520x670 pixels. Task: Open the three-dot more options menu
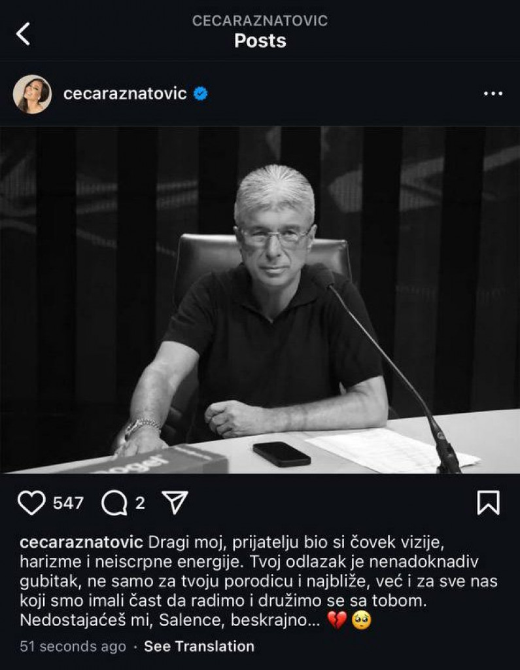pos(493,94)
